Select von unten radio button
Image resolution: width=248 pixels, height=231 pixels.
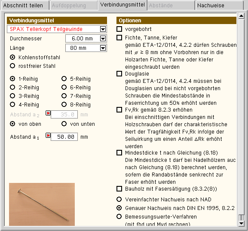click(64, 124)
